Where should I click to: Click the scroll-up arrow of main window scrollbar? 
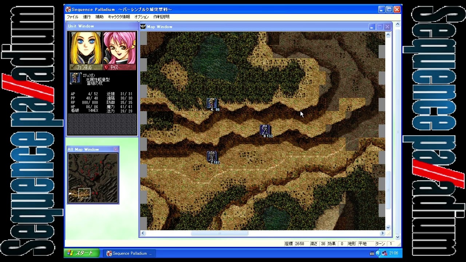click(397, 24)
